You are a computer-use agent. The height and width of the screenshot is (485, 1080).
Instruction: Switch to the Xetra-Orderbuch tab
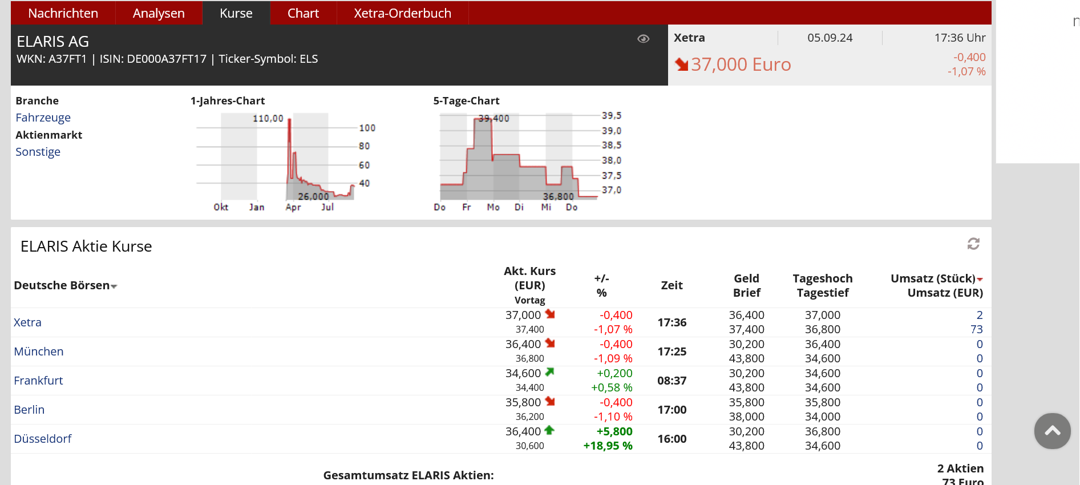click(402, 13)
